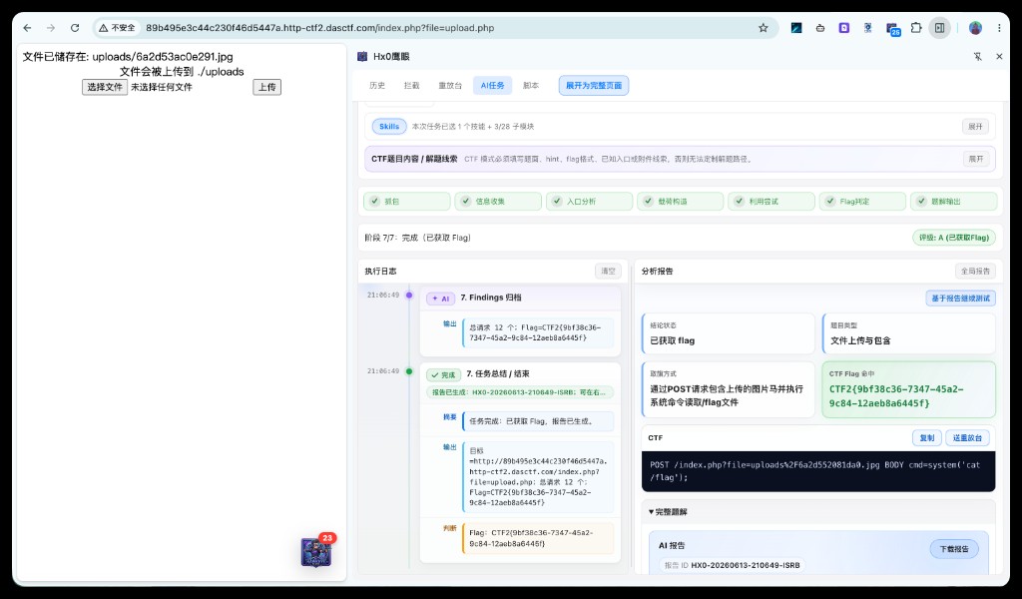This screenshot has height=599, width=1022.
Task: Click the 题目类型 文件上传与包含 card
Action: (x=908, y=333)
